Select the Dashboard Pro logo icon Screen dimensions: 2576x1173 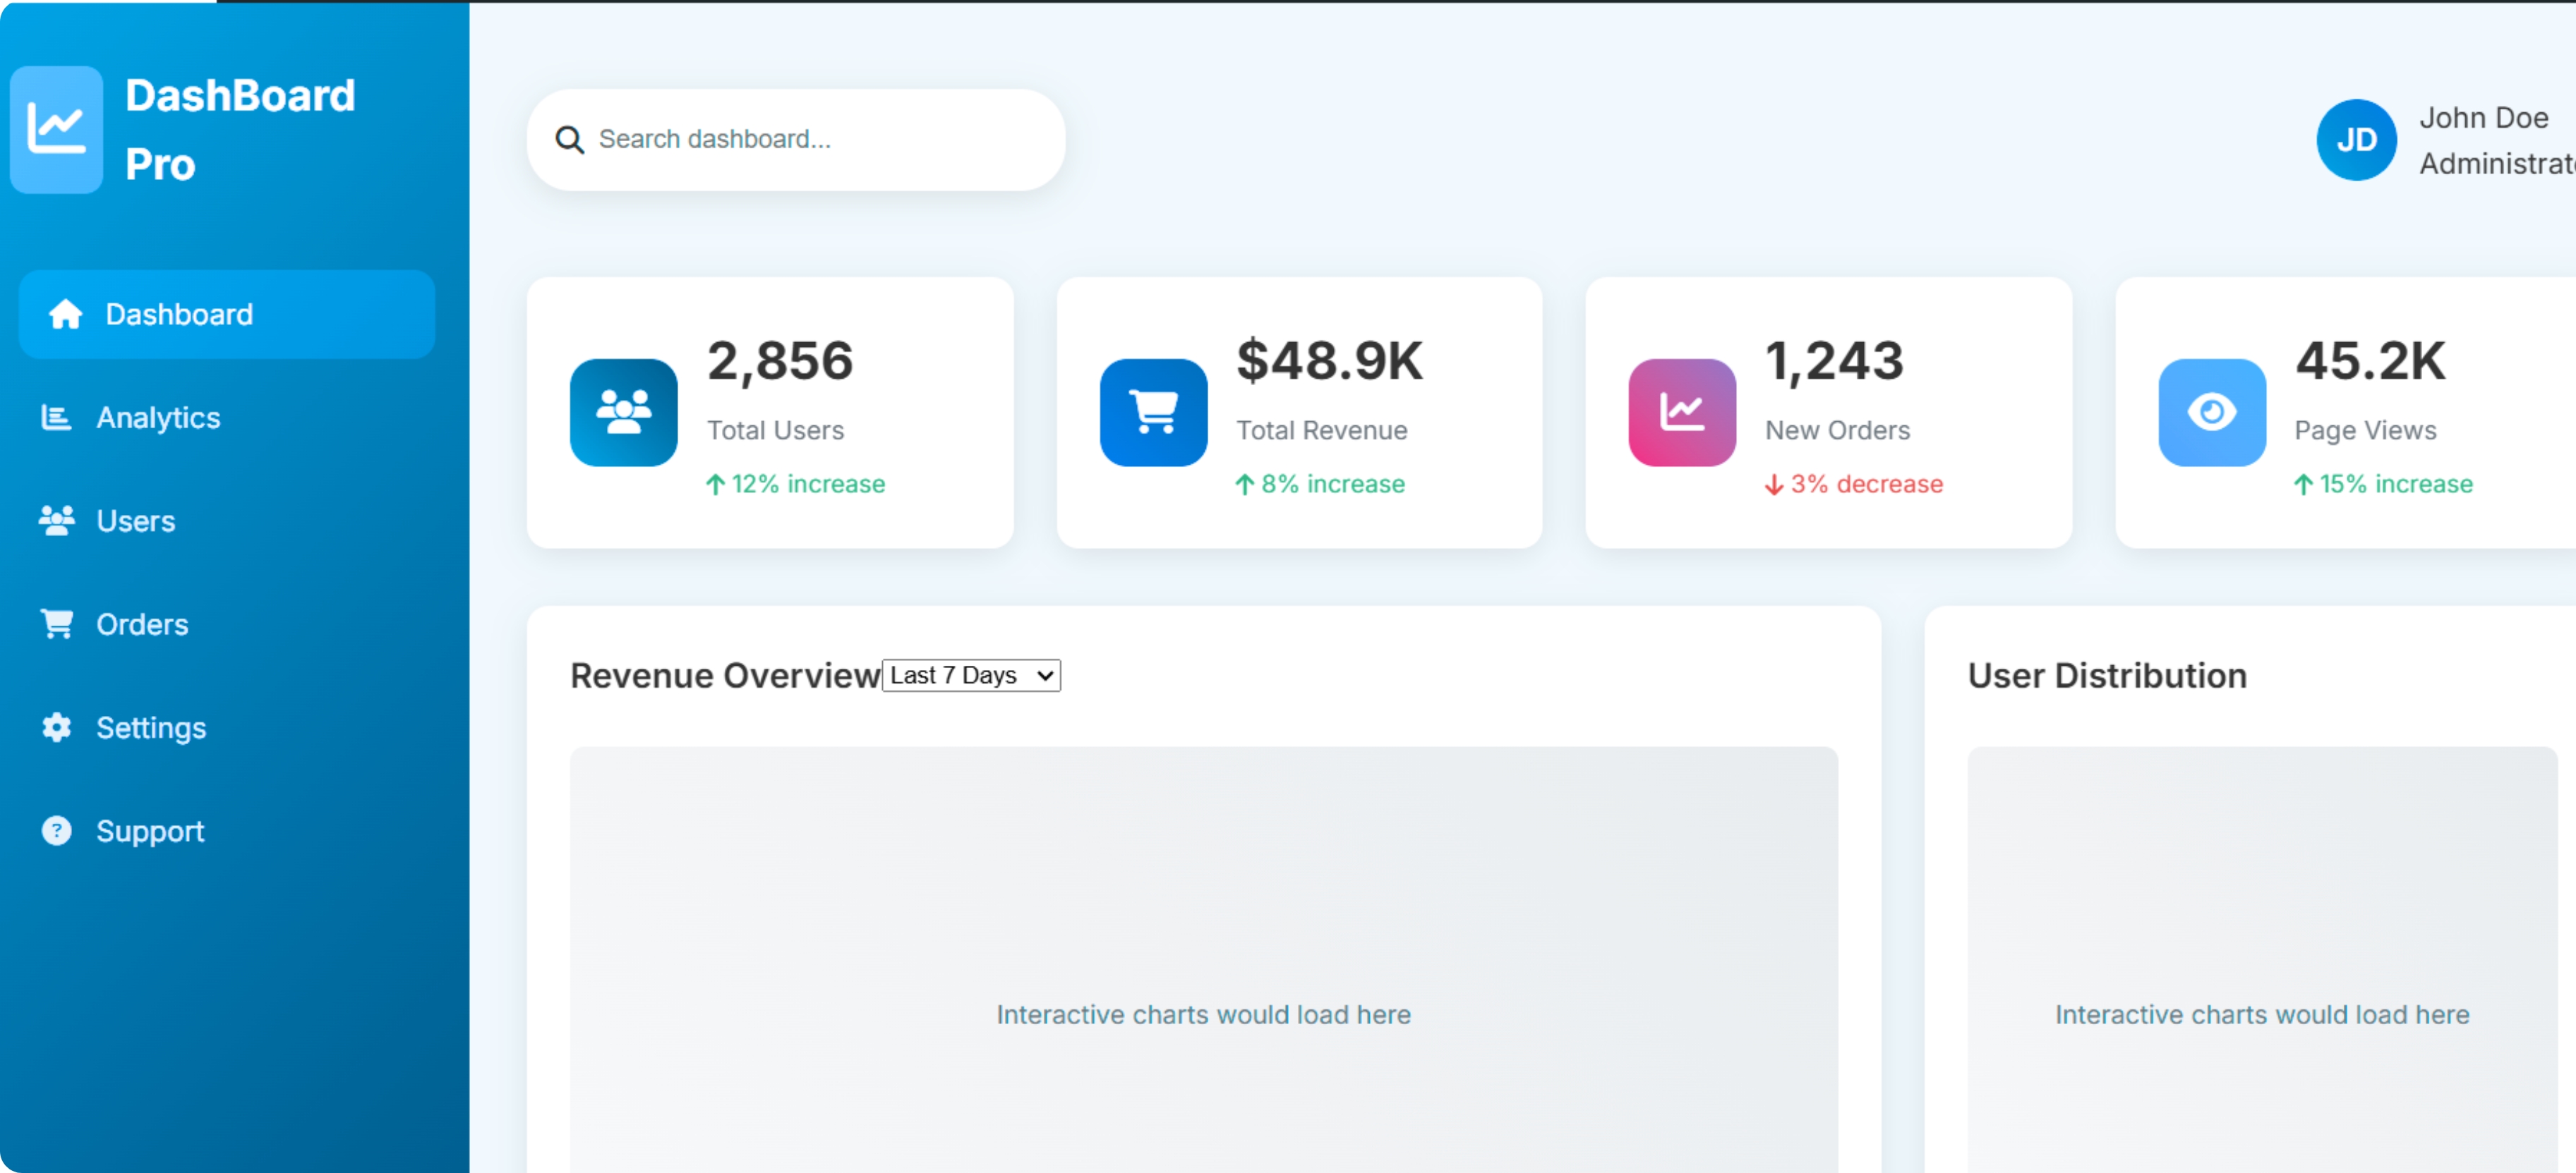[x=55, y=129]
